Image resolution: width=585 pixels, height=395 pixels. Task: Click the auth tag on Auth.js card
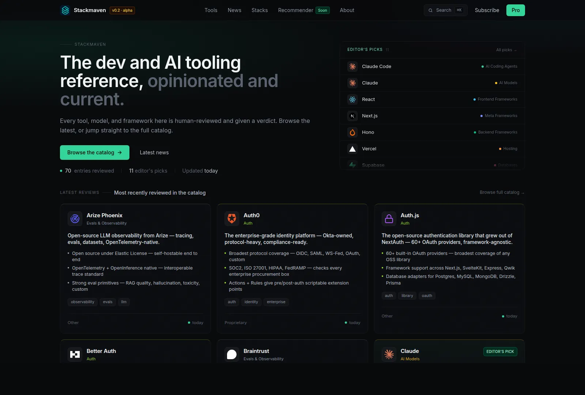[x=389, y=296]
